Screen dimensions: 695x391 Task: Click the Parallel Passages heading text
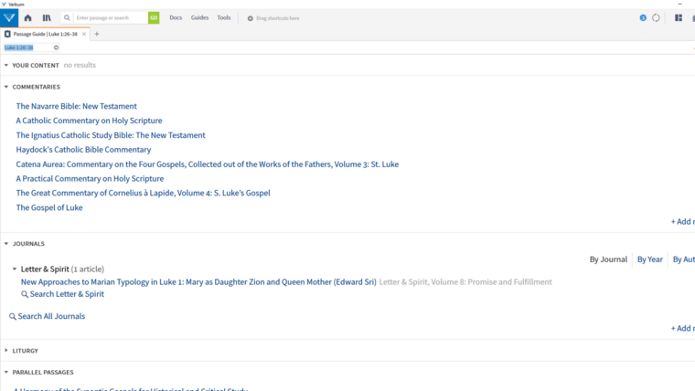tap(43, 373)
